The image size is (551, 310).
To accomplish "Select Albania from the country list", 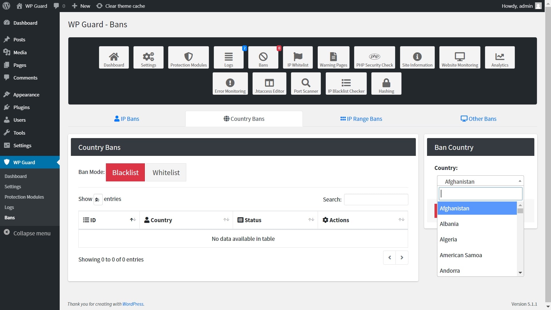I will [x=449, y=224].
